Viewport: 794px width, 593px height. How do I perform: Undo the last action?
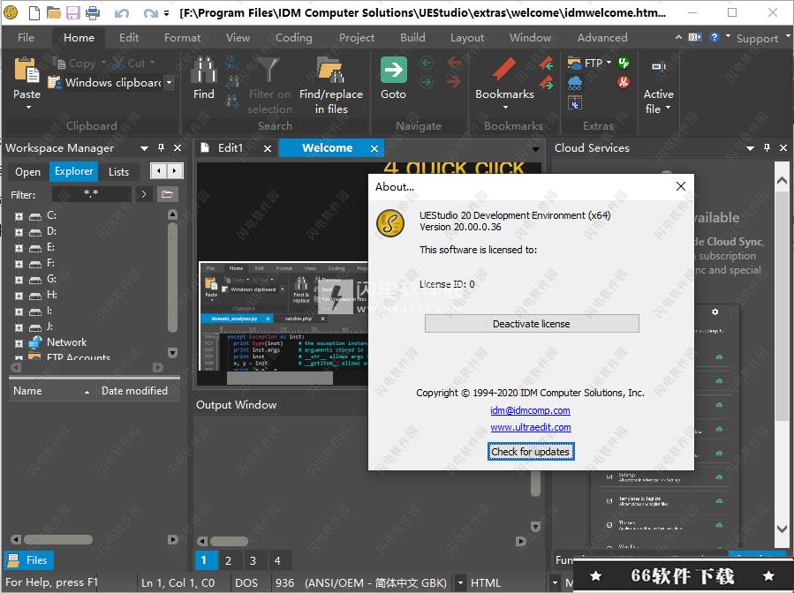click(122, 12)
